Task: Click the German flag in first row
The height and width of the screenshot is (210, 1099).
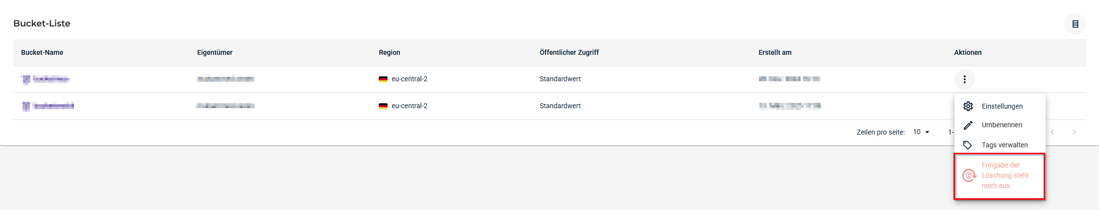Action: (x=383, y=79)
